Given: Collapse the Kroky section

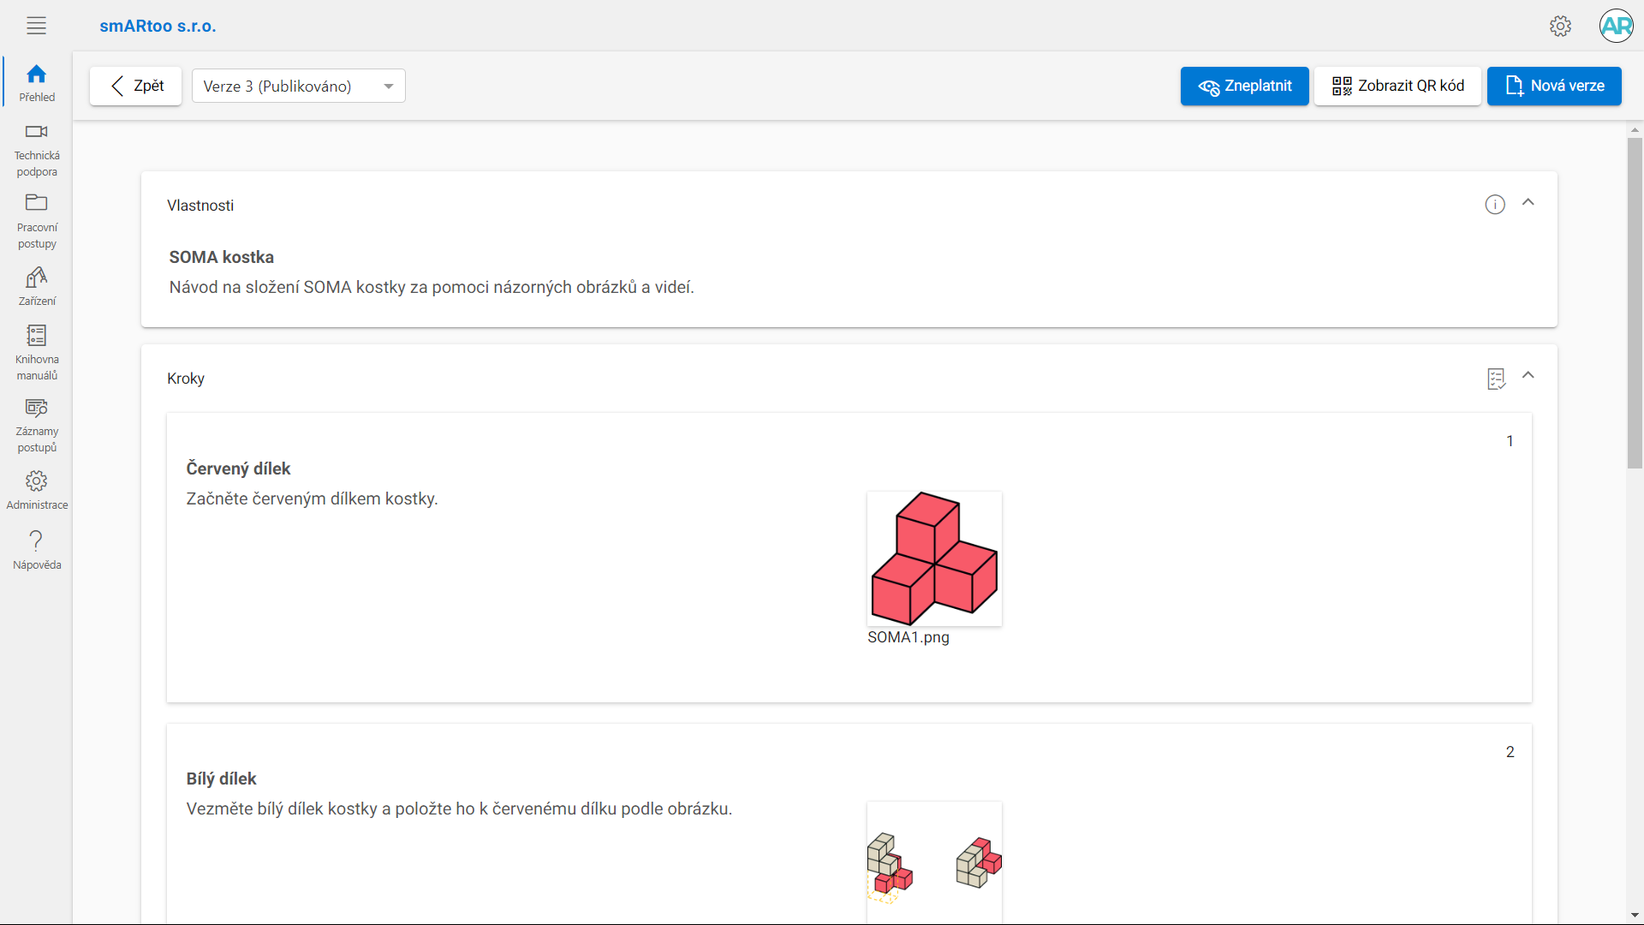Looking at the screenshot, I should 1528,376.
